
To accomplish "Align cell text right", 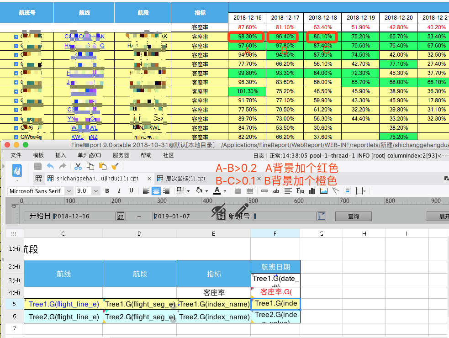I will (166, 191).
